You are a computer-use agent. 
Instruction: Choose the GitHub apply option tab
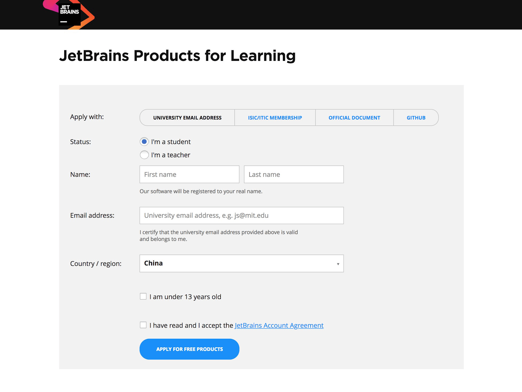[416, 118]
